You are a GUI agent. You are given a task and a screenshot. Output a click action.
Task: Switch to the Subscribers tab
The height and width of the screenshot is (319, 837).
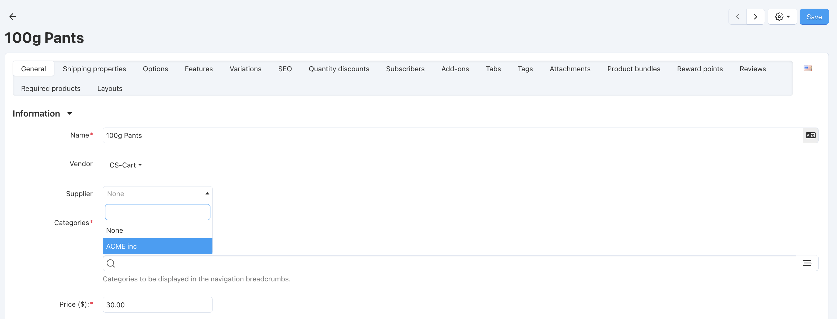405,69
